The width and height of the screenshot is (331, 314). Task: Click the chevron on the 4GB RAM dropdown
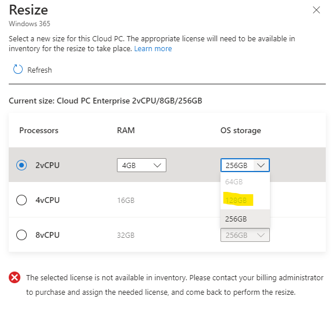click(157, 165)
